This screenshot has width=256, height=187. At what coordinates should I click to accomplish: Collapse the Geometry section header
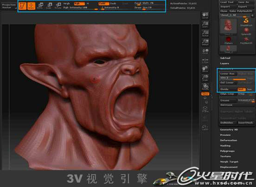pyautogui.click(x=227, y=69)
